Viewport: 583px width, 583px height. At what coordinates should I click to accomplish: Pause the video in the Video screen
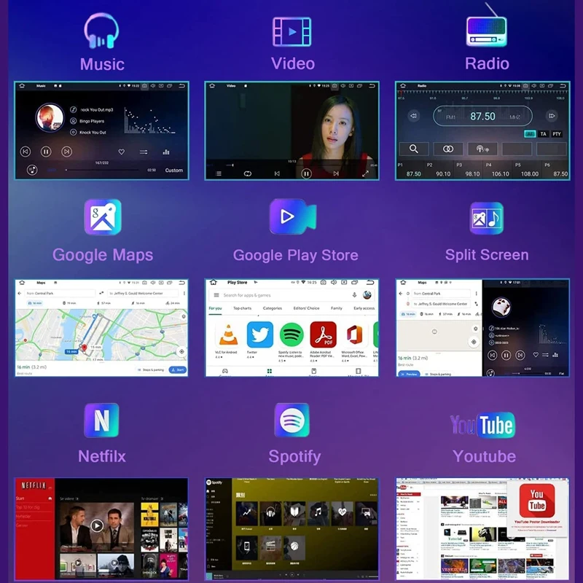(306, 173)
